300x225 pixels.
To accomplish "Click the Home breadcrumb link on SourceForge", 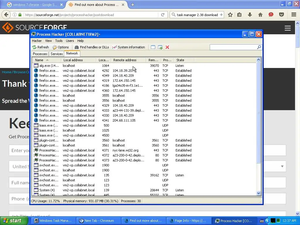I will tap(7, 72).
